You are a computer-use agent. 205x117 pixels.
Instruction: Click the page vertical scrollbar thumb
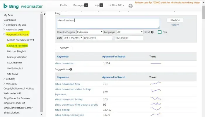click(204, 12)
